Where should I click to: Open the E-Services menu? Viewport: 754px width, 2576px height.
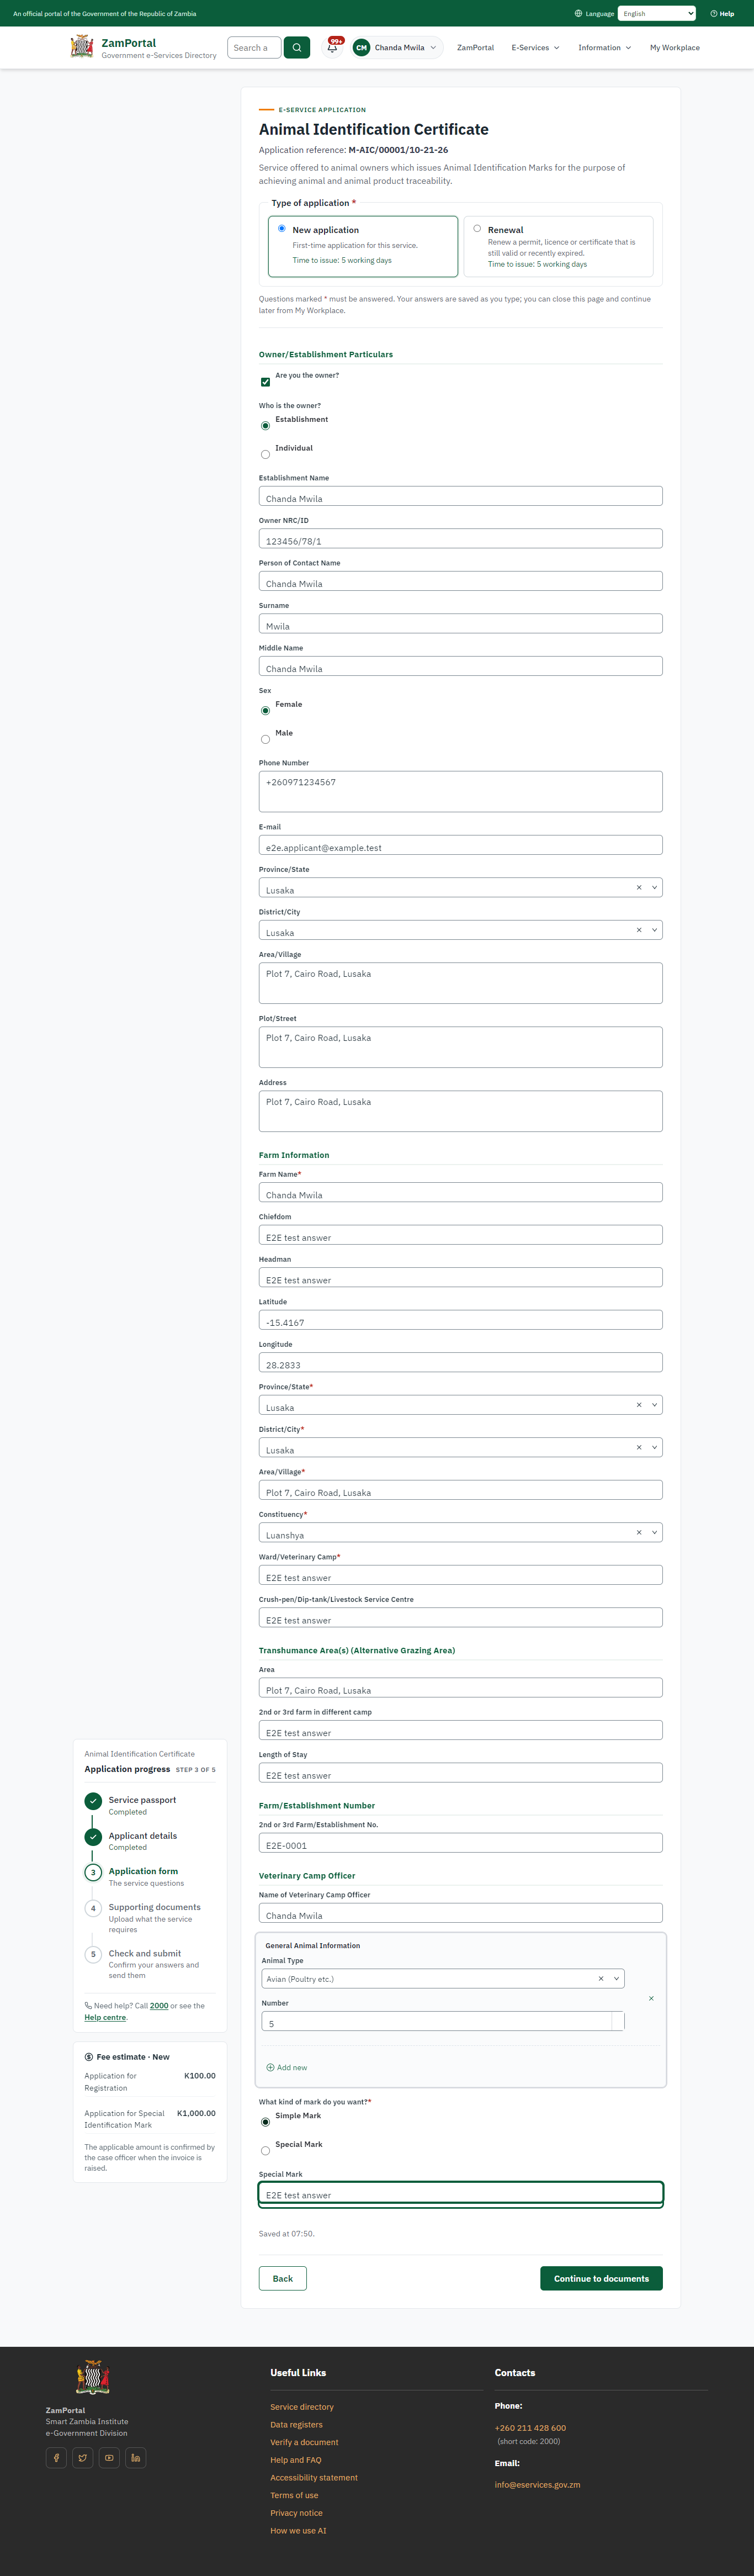point(535,47)
